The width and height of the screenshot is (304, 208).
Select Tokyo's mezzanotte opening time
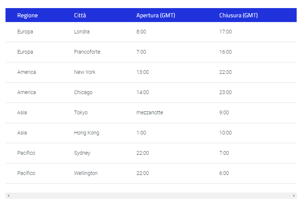150,112
